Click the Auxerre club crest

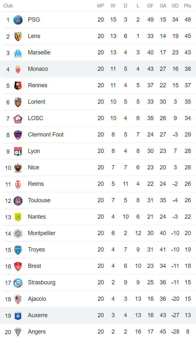[x=18, y=316]
